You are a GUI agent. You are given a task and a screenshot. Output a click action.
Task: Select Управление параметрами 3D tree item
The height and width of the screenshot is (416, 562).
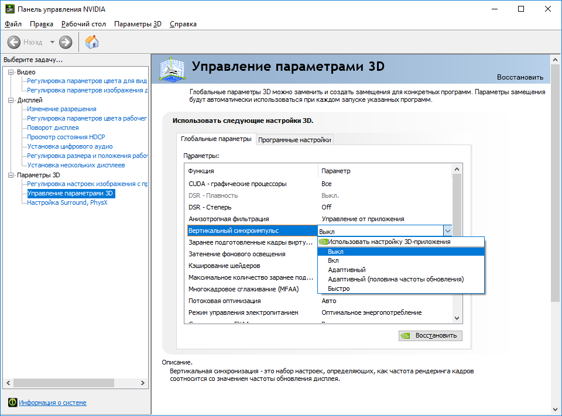[70, 193]
